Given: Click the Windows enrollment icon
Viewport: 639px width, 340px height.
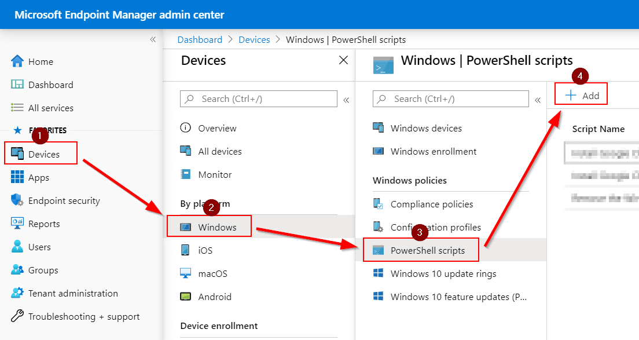Looking at the screenshot, I should click(378, 151).
